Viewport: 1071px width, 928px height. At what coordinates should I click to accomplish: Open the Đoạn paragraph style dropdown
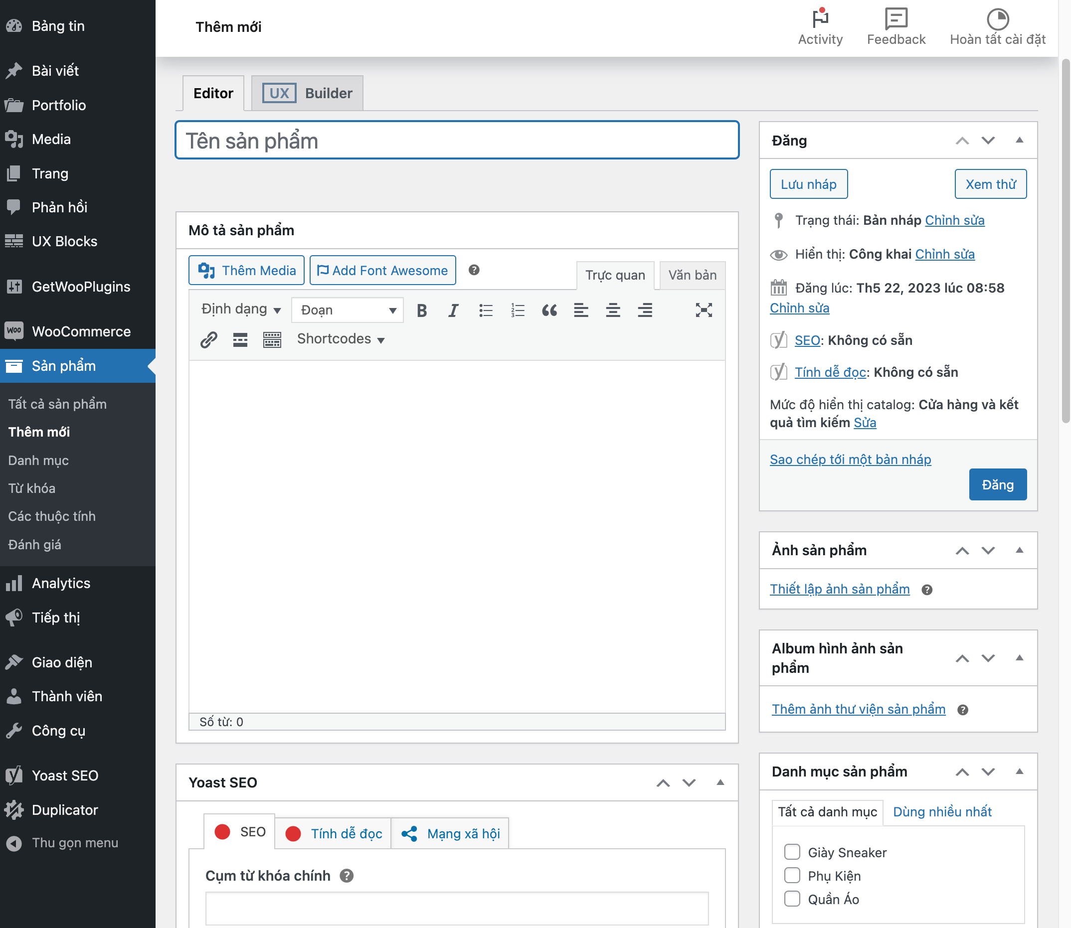(347, 310)
